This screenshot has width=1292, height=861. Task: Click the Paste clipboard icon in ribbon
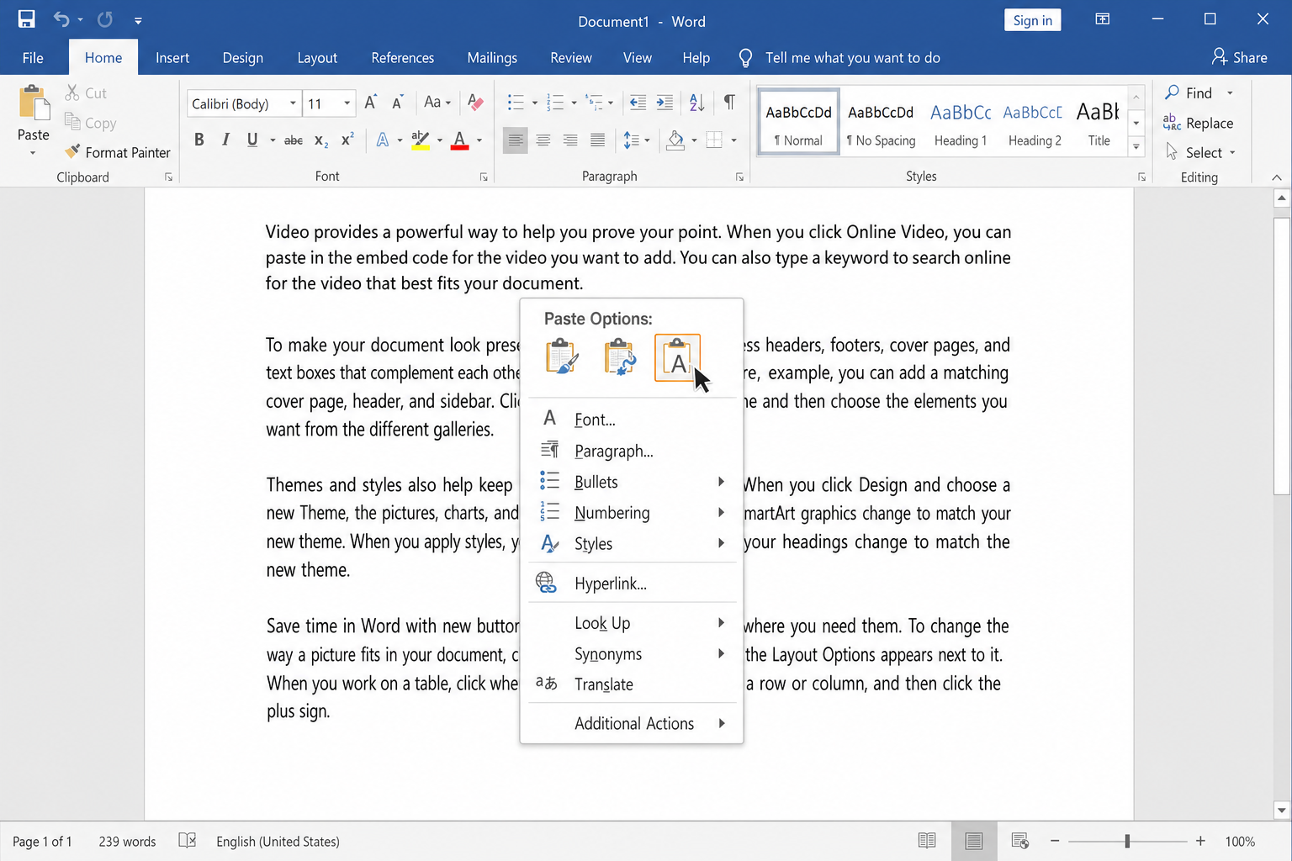[x=34, y=103]
